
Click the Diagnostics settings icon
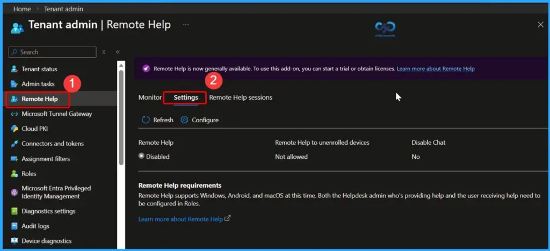15,211
